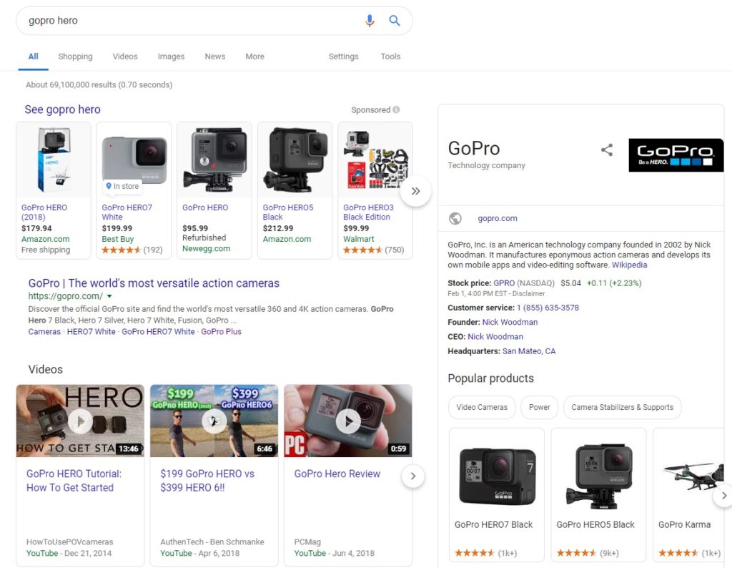Screen dimensions: 732x568
Task: Play the GoPro Hero Review video
Action: [348, 421]
